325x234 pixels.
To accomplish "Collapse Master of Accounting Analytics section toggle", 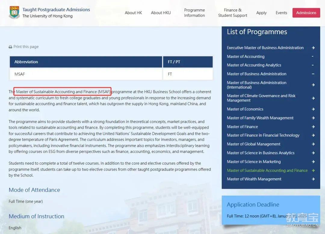I will pos(313,65).
